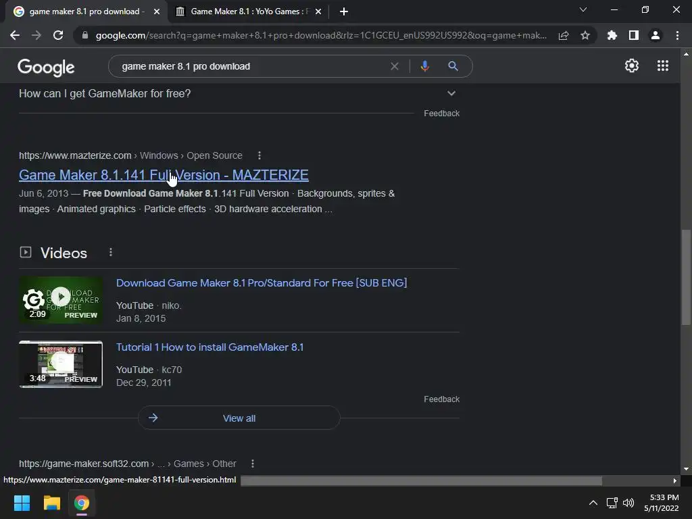Click the forward navigation arrow
This screenshot has height=519, width=692.
36,35
